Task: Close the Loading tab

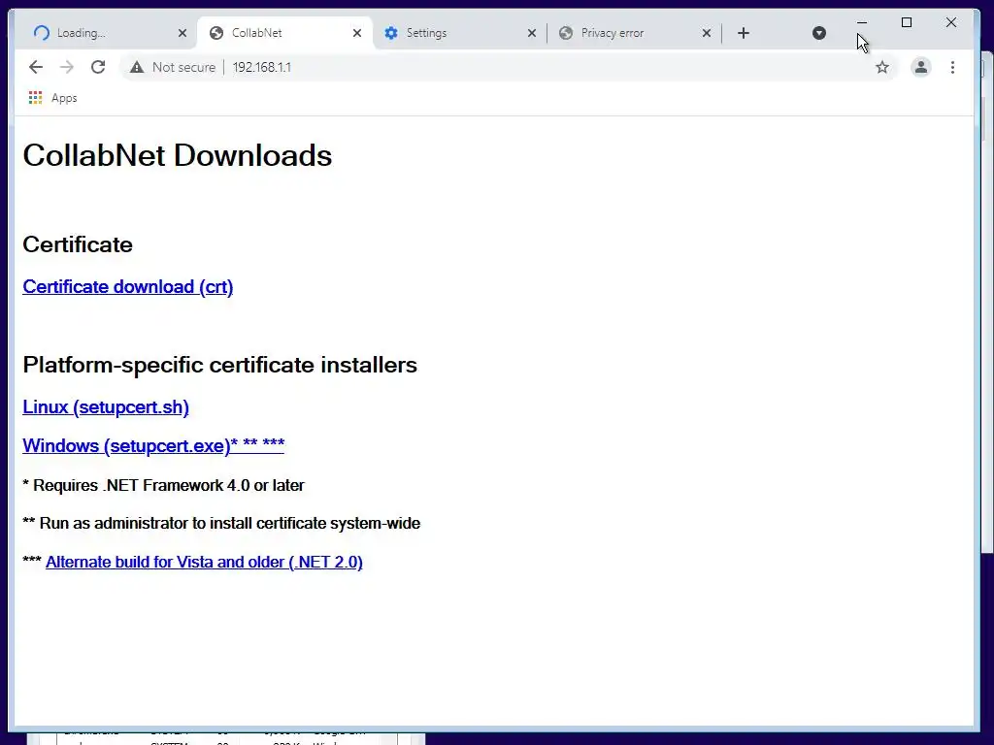Action: (x=182, y=33)
